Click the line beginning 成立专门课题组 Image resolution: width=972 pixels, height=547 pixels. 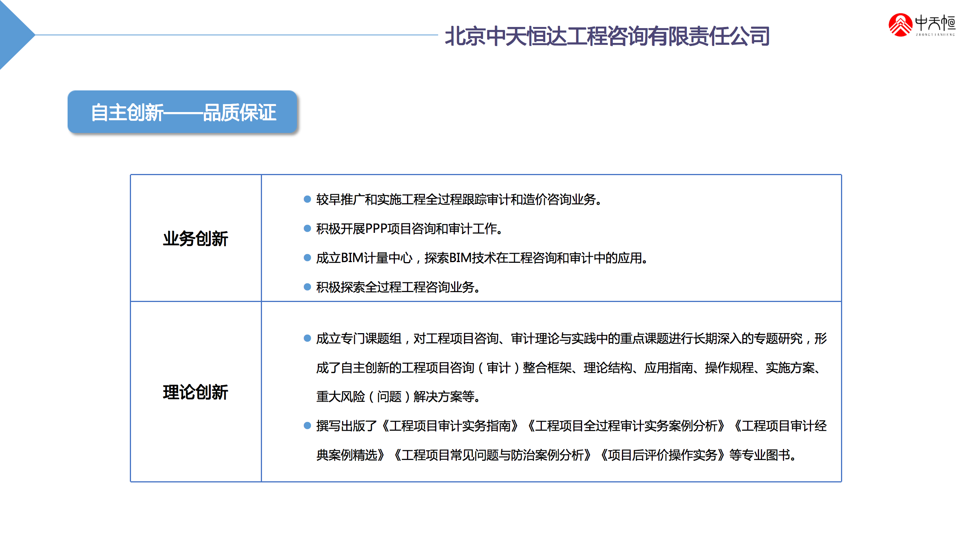571,338
